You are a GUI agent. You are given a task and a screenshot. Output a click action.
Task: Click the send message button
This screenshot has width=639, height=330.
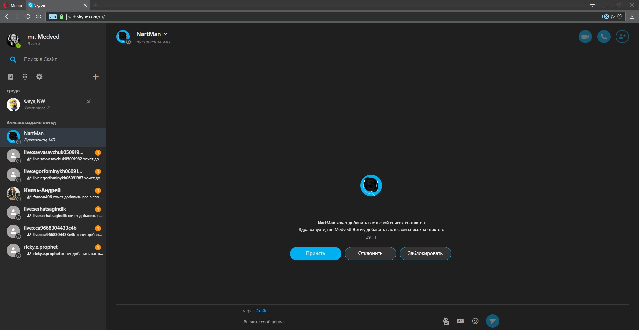[492, 321]
